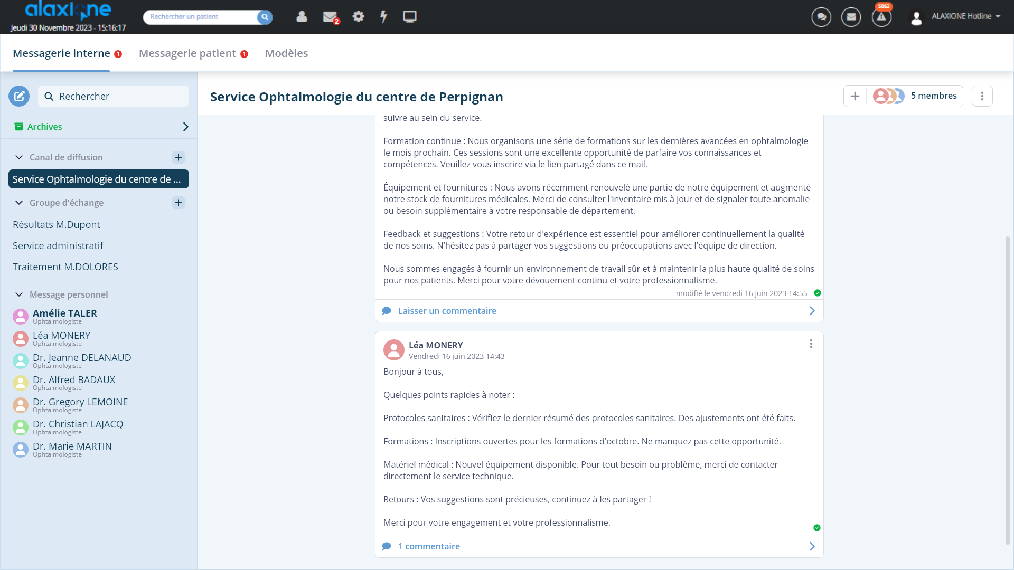Viewport: 1014px width, 570px height.
Task: Open the Résultats M.Dupont group
Action: pyautogui.click(x=57, y=224)
